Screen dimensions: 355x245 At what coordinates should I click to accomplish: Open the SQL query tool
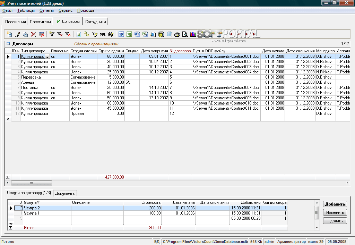point(103,34)
